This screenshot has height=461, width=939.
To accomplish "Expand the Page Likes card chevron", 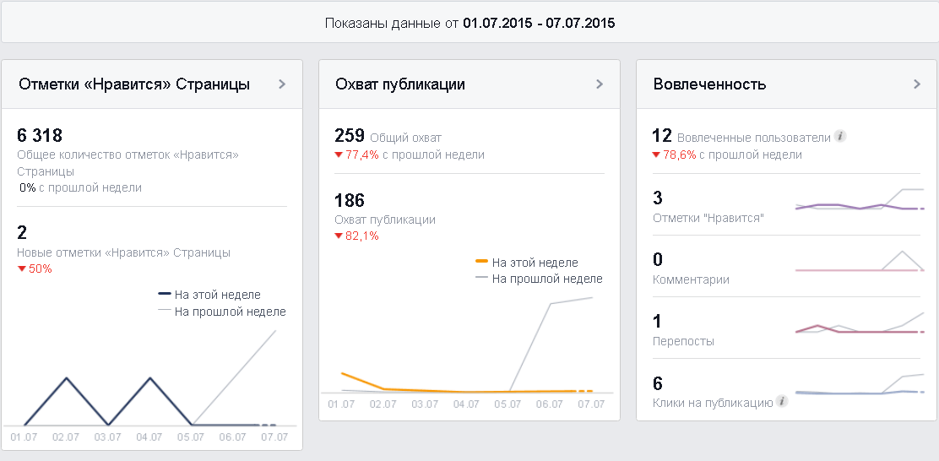I will tap(282, 84).
